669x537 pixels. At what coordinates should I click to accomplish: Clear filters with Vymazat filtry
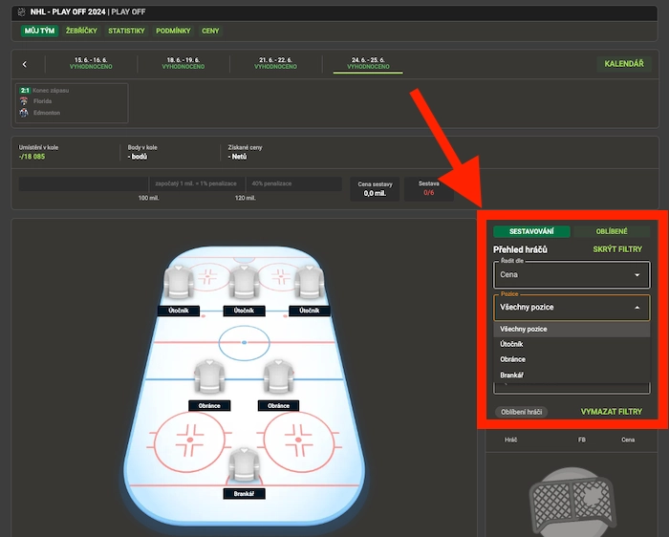[x=612, y=412]
